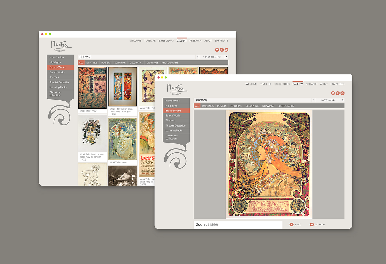
Task: Click the plus Share icon below Zodiac
Action: pyautogui.click(x=291, y=224)
